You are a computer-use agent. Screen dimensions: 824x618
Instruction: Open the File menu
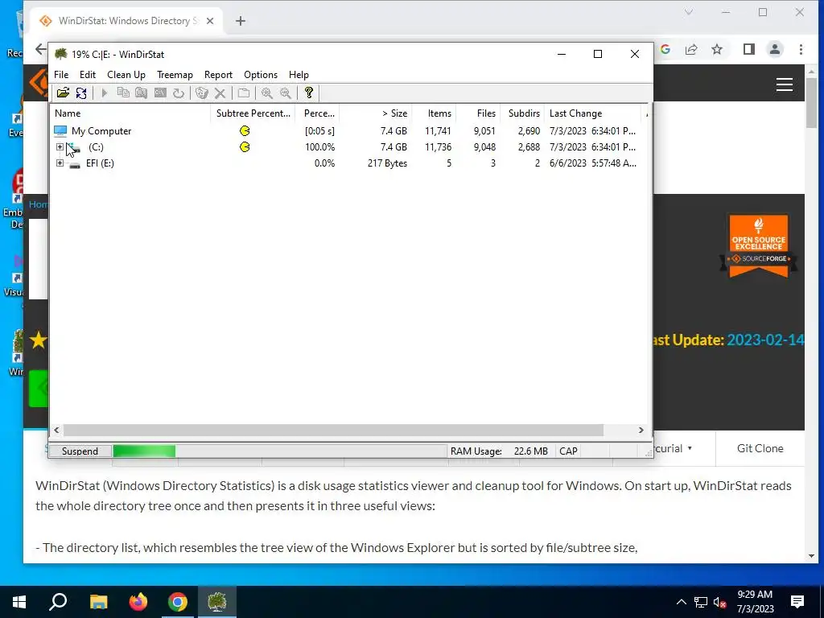click(x=61, y=75)
